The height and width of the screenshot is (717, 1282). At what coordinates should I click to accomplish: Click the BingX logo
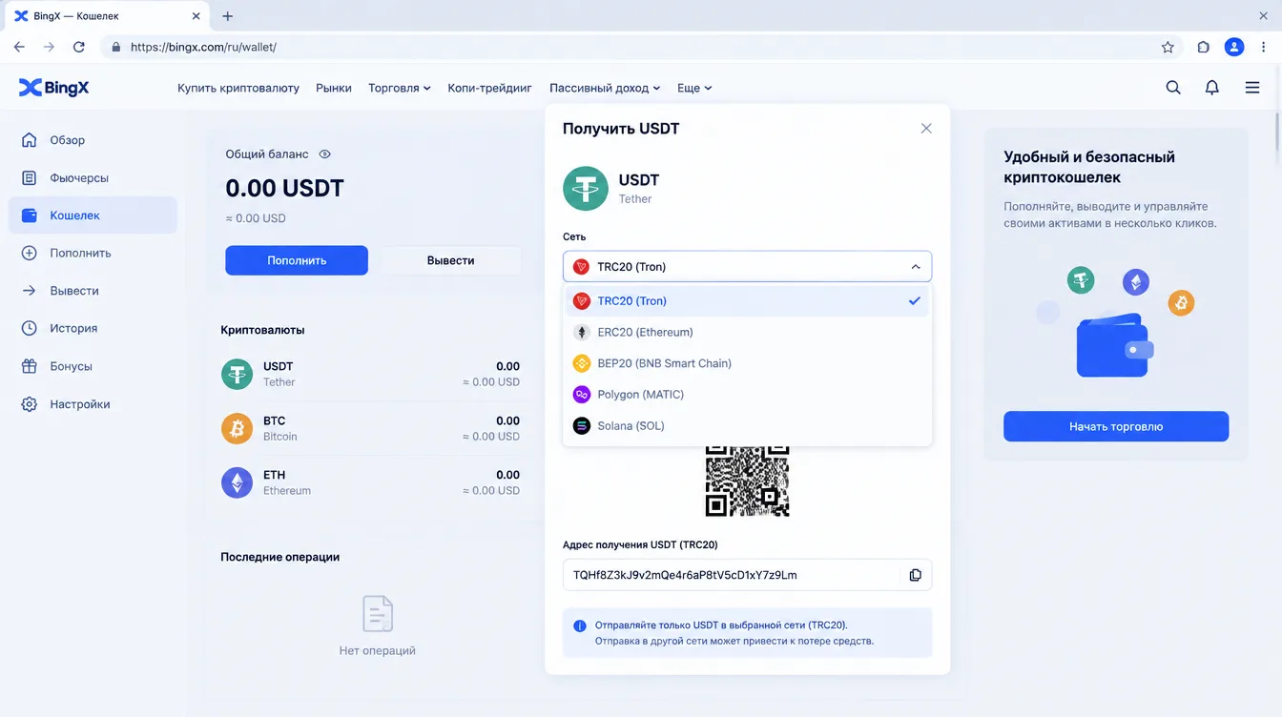[54, 88]
